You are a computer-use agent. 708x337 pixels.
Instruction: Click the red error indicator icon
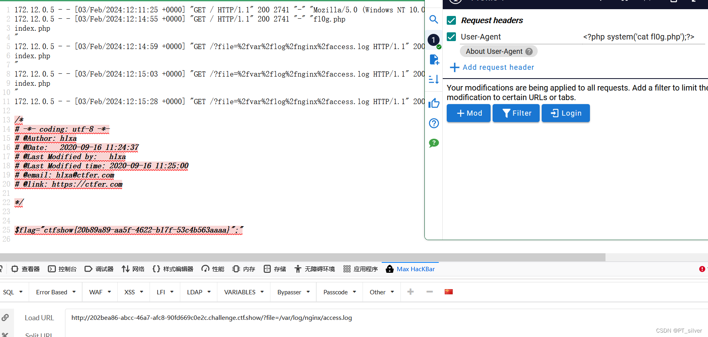point(702,269)
